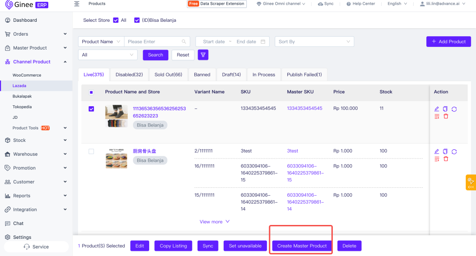
Task: Toggle the (ID)Bisa Belanja store checkbox
Action: click(x=137, y=20)
